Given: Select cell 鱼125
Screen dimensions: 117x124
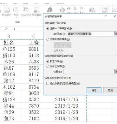Looking at the screenshot, I should pos(9,49).
